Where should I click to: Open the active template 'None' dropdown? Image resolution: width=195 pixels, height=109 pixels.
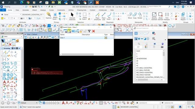(x=12, y=15)
